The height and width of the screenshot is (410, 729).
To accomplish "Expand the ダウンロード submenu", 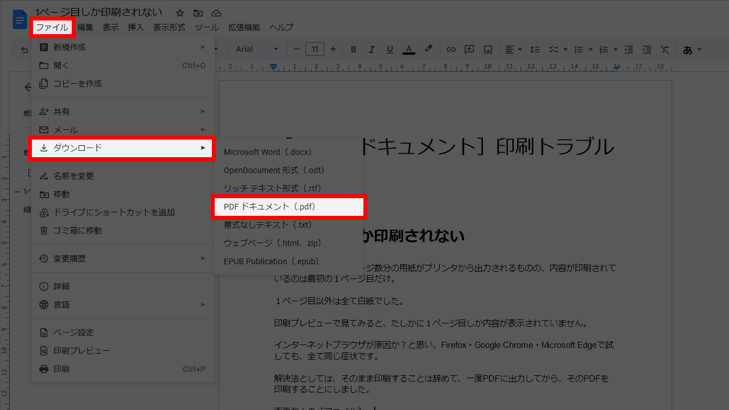I will 123,148.
